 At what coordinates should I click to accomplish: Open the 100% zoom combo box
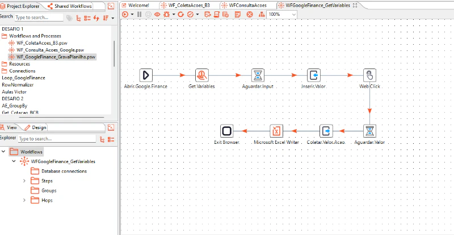point(281,14)
